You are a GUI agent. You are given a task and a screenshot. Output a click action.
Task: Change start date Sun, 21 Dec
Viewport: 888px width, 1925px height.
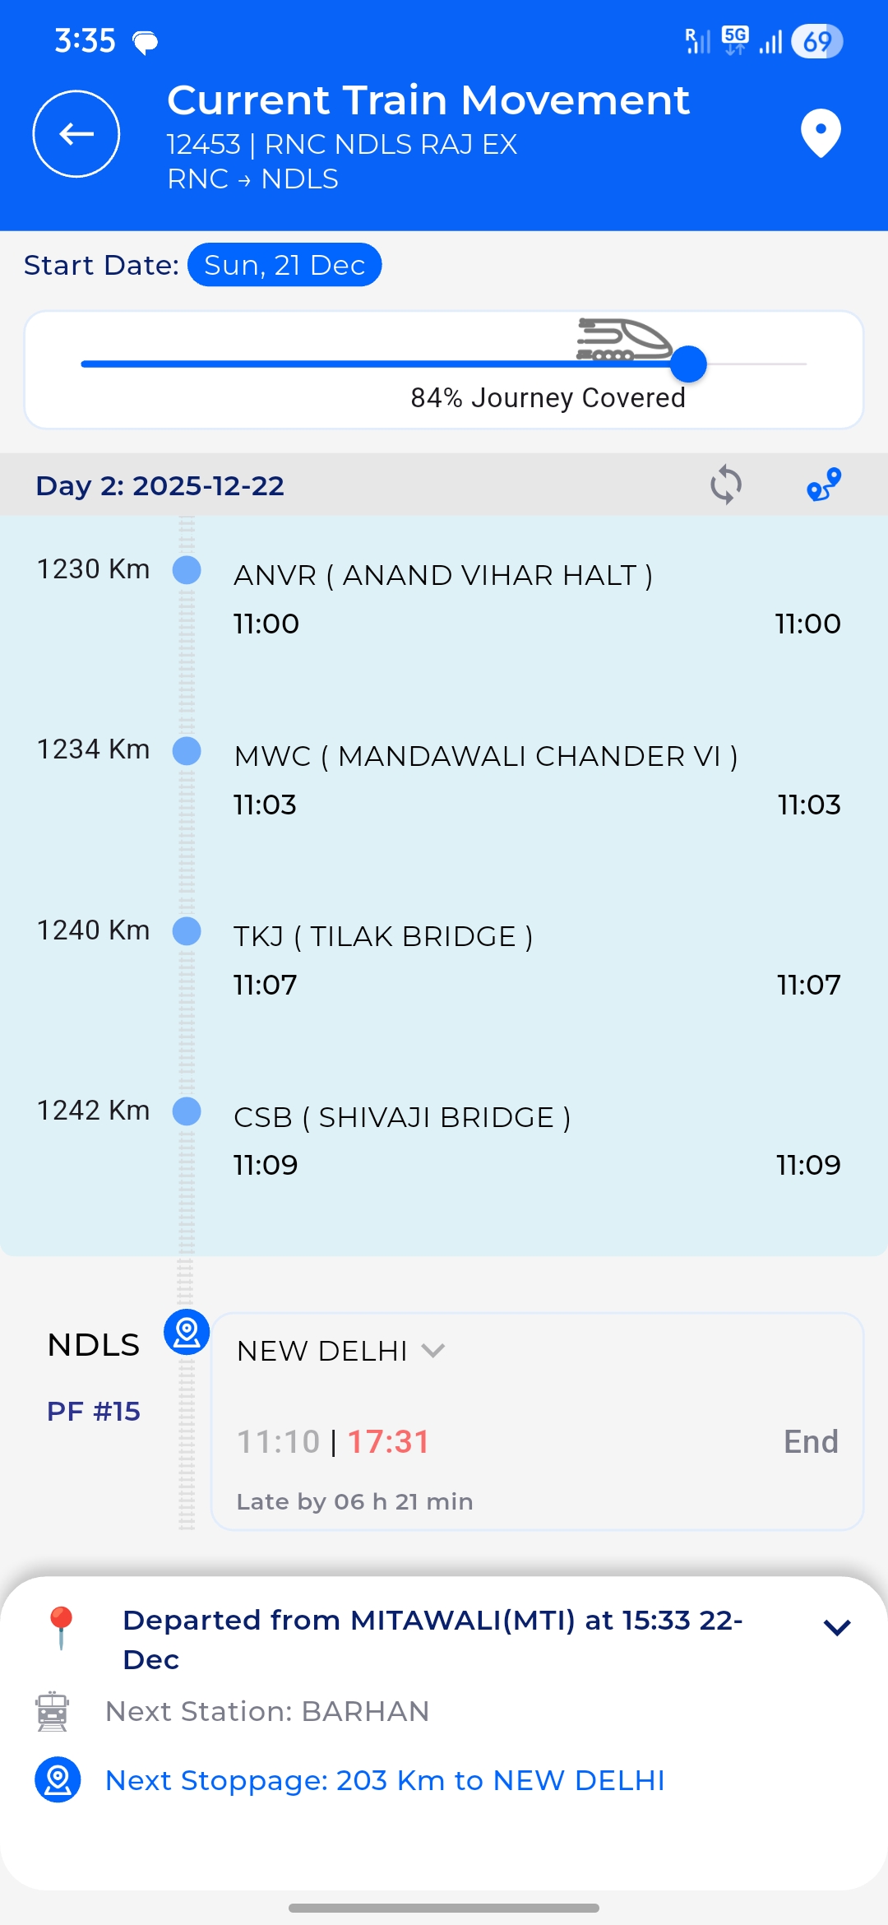284,265
